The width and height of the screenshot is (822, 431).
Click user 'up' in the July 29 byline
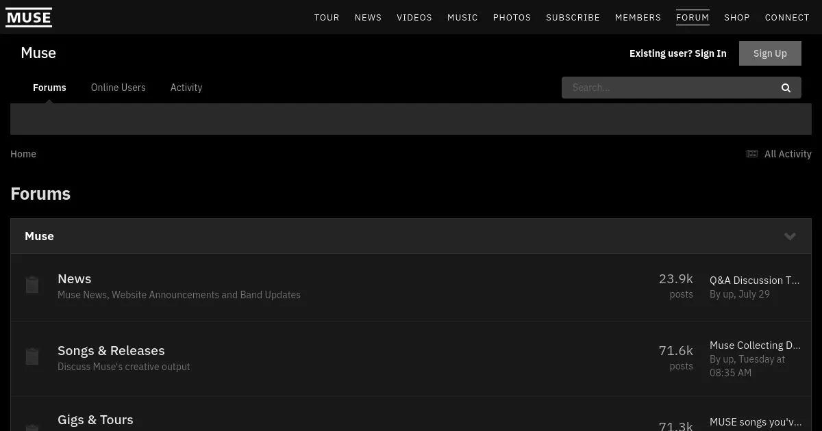coord(728,294)
